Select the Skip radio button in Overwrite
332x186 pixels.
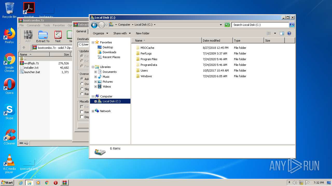coord(82,89)
